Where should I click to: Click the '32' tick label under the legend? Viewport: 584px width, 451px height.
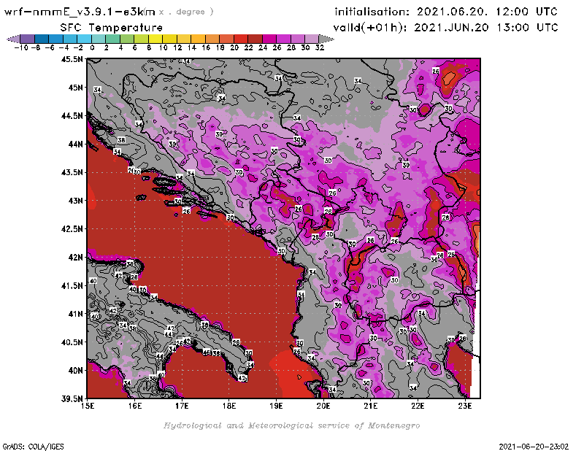(x=320, y=47)
